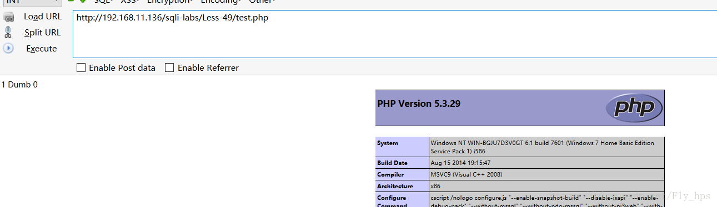
Task: Enable the Referrer checkbox
Action: coord(170,68)
